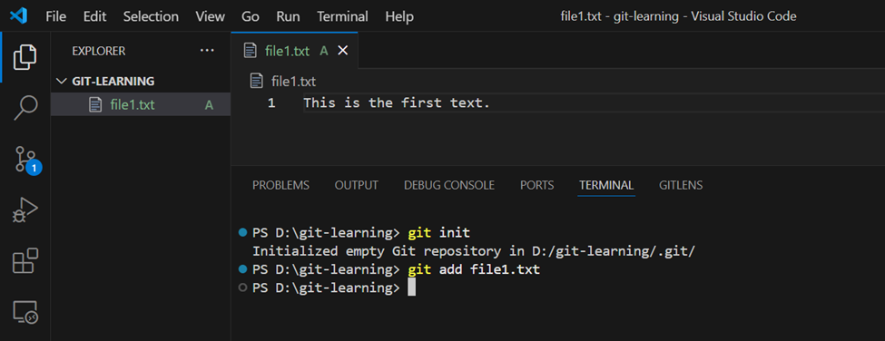Image resolution: width=885 pixels, height=341 pixels.
Task: Click the EXPLORER sidebar title
Action: (x=99, y=51)
